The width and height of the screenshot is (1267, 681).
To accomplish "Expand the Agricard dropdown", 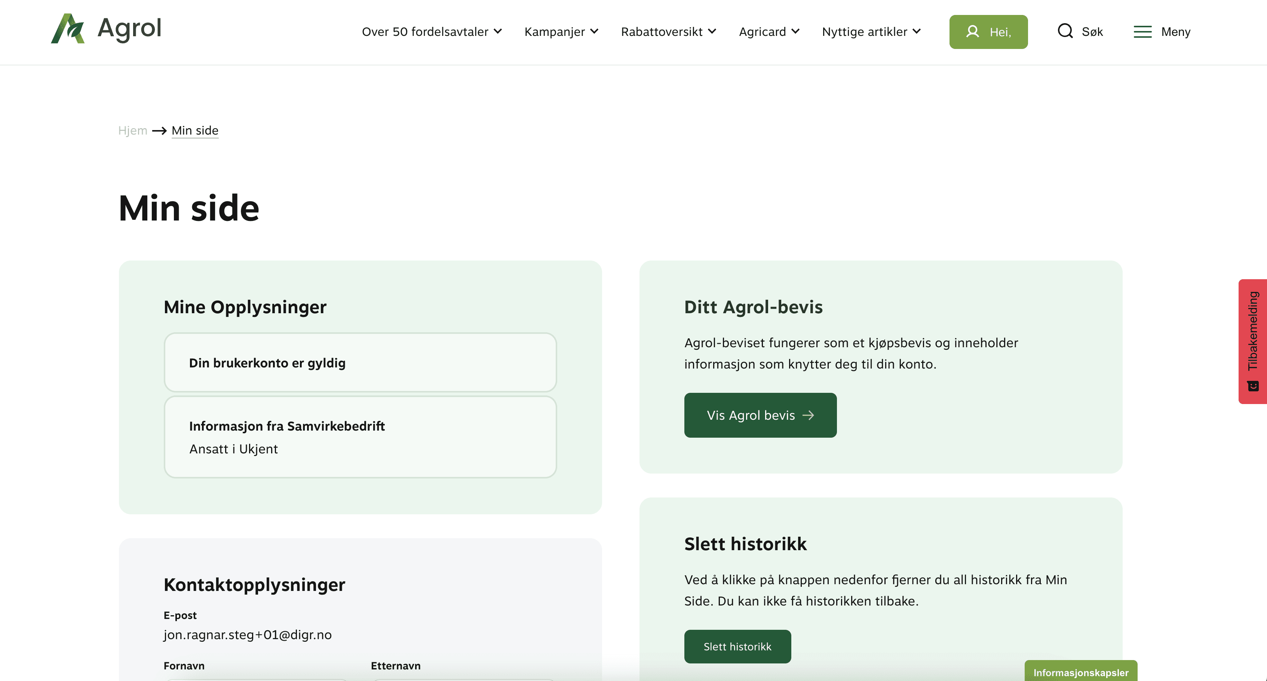I will [x=769, y=32].
